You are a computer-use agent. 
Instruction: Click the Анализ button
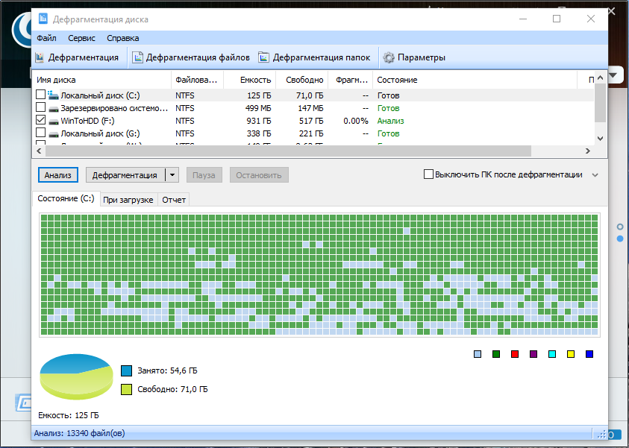coord(57,175)
